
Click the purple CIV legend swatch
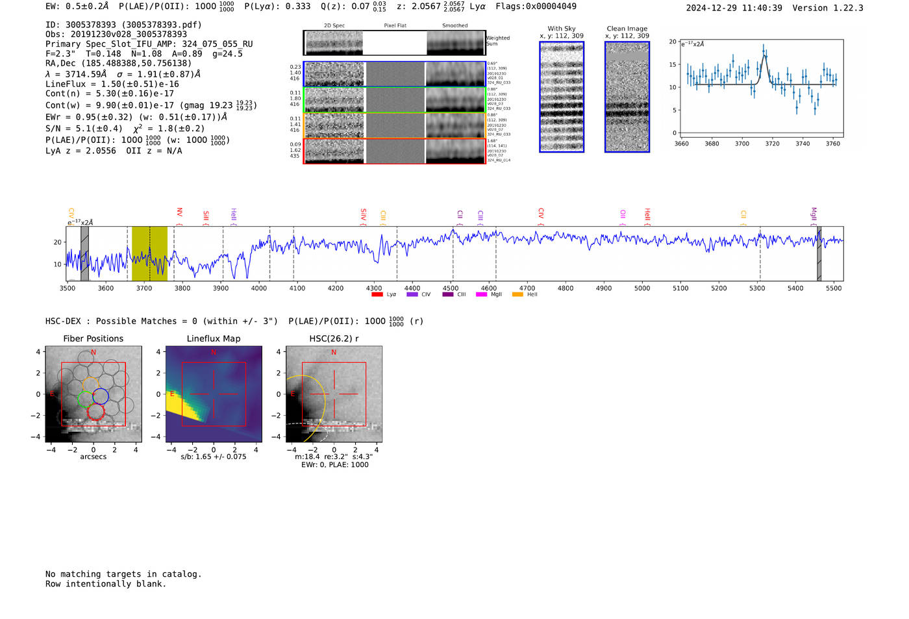click(412, 295)
